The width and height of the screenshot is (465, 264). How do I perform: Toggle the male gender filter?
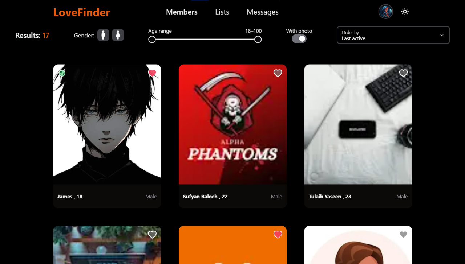103,35
